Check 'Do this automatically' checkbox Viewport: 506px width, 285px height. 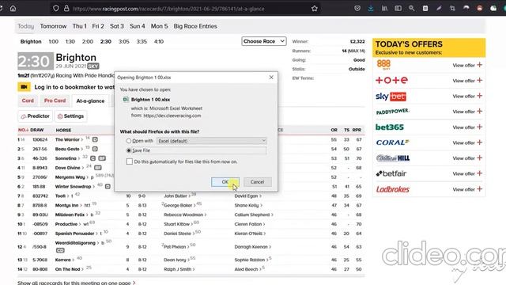130,161
